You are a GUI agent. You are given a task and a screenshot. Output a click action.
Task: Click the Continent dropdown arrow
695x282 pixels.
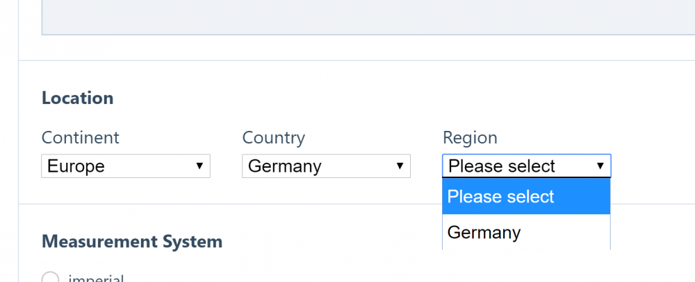pyautogui.click(x=199, y=166)
